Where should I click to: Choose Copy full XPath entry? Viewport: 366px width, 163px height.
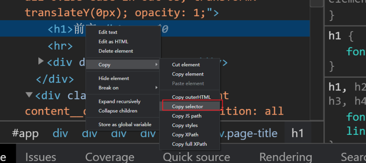tap(190, 144)
